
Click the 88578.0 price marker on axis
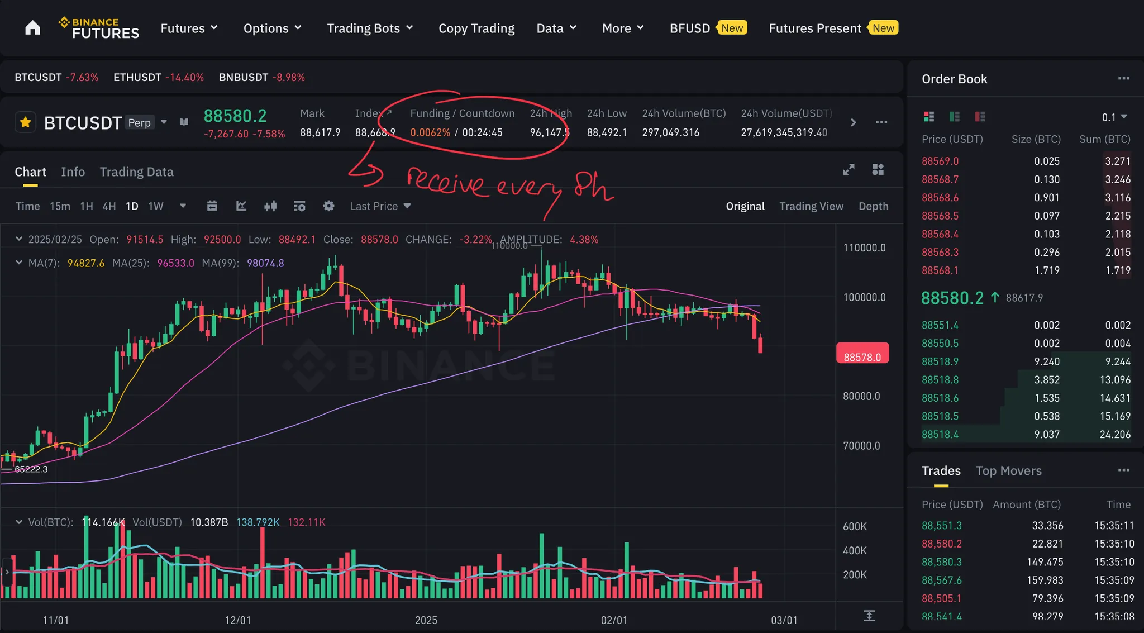[x=862, y=357]
